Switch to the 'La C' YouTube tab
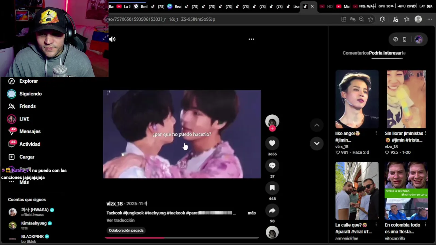Image resolution: width=436 pixels, height=245 pixels. click(x=123, y=6)
